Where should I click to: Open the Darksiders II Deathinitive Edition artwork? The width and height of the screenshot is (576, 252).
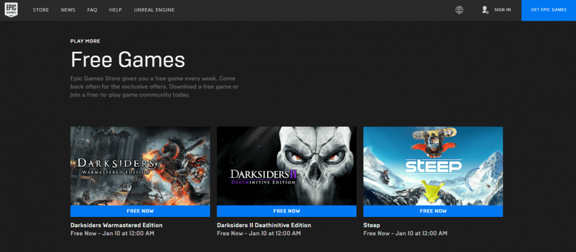point(286,166)
